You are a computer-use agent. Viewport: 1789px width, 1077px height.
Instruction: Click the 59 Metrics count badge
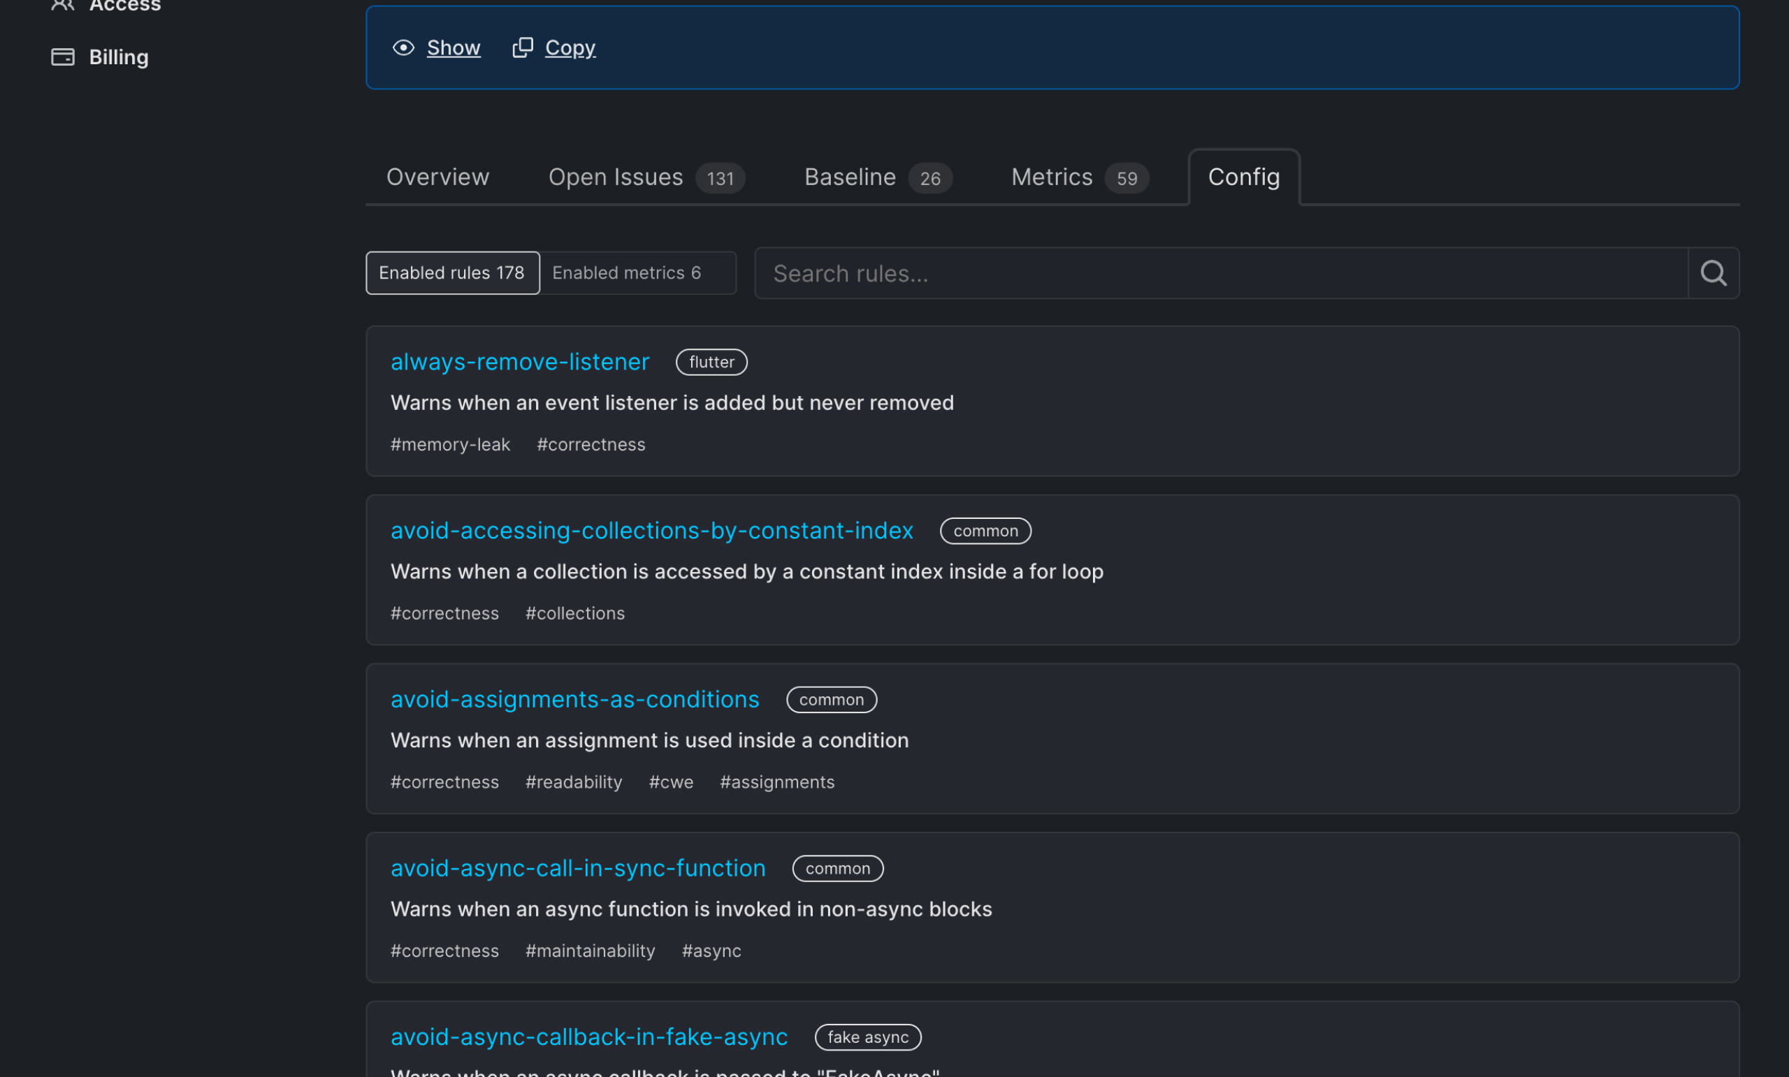[x=1127, y=179]
